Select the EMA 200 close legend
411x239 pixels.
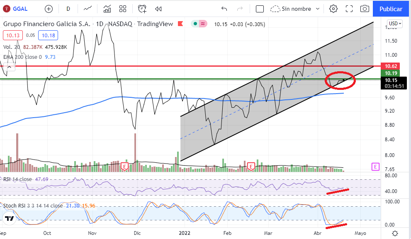(22, 57)
